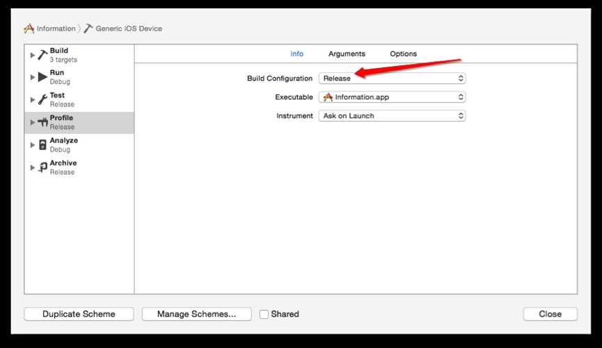The image size is (602, 348).
Task: Open the Executable dropdown
Action: (392, 97)
